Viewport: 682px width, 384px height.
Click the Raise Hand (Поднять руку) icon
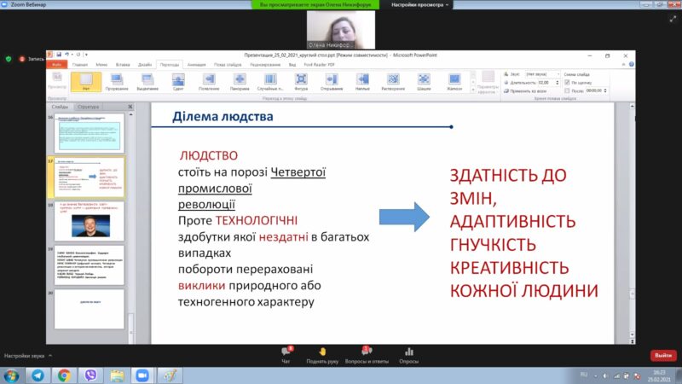click(x=323, y=353)
